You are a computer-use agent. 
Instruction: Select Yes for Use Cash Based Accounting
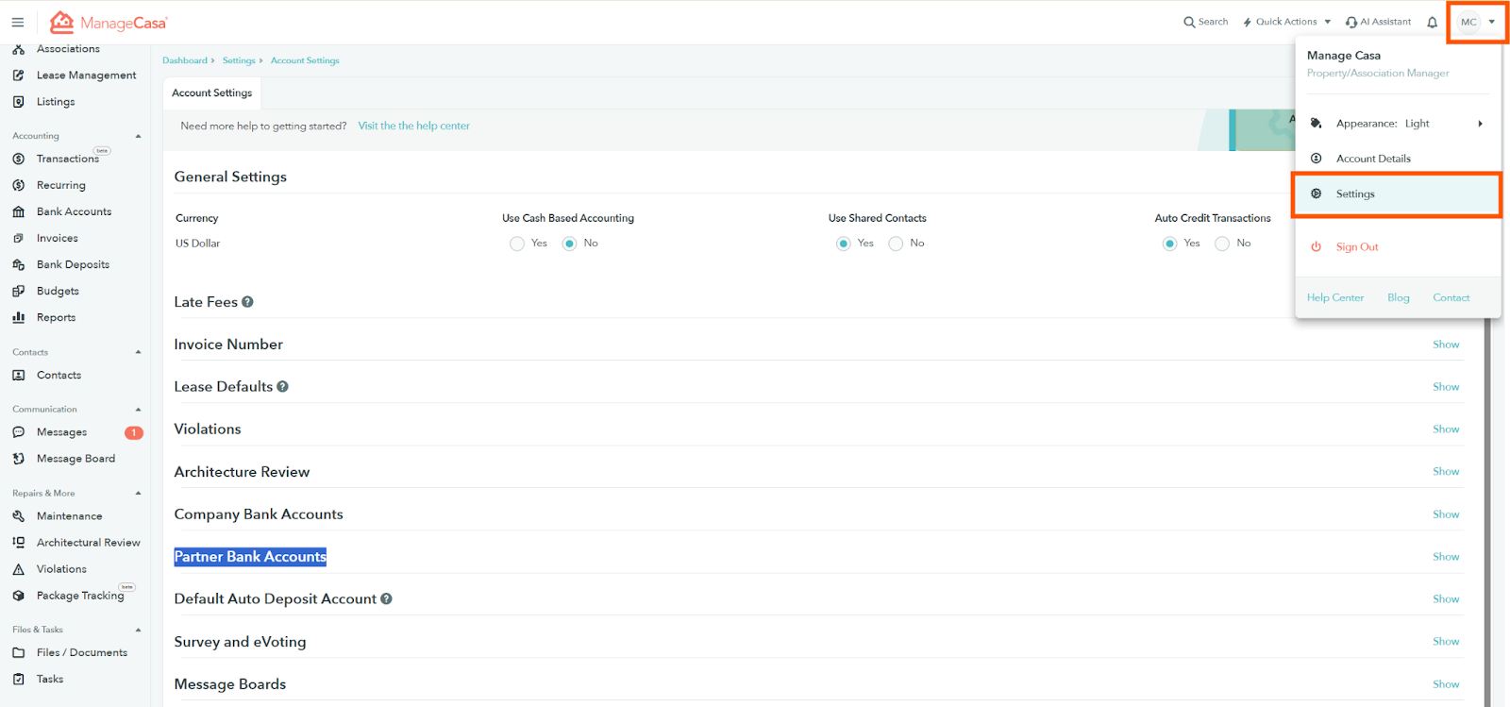click(x=517, y=244)
